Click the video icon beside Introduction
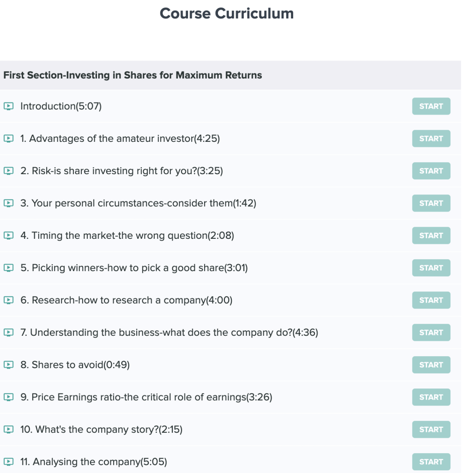465x473 pixels. tap(8, 106)
